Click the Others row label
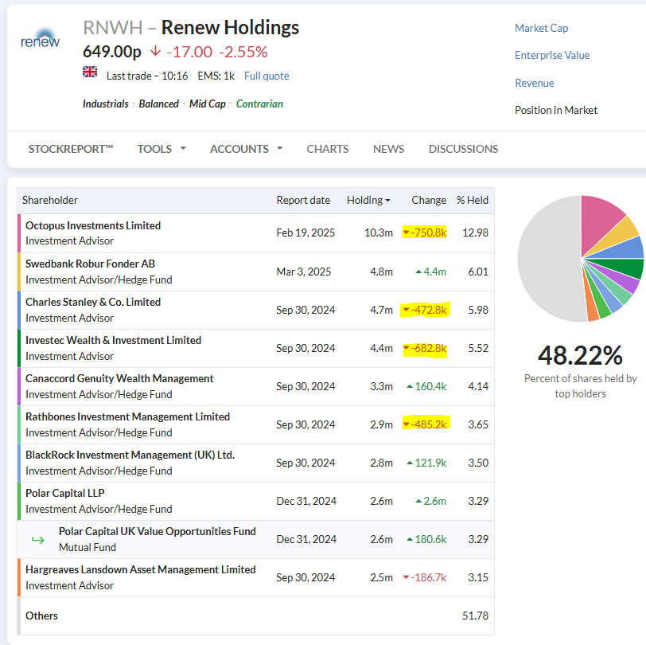Image resolution: width=646 pixels, height=645 pixels. pyautogui.click(x=41, y=616)
